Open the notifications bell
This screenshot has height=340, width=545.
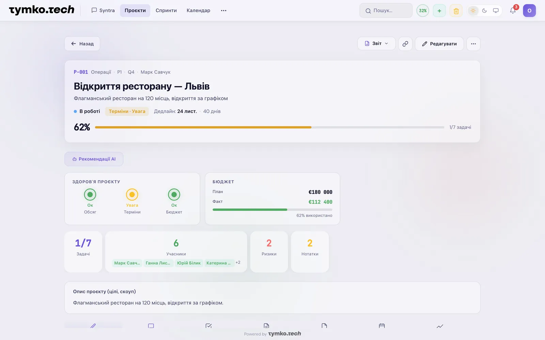click(x=513, y=11)
